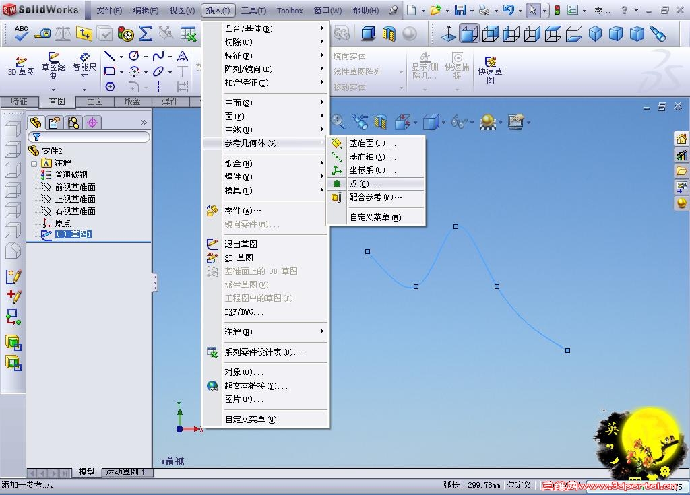690x495 pixels.
Task: Select the Front Plane tree item
Action: coord(69,187)
